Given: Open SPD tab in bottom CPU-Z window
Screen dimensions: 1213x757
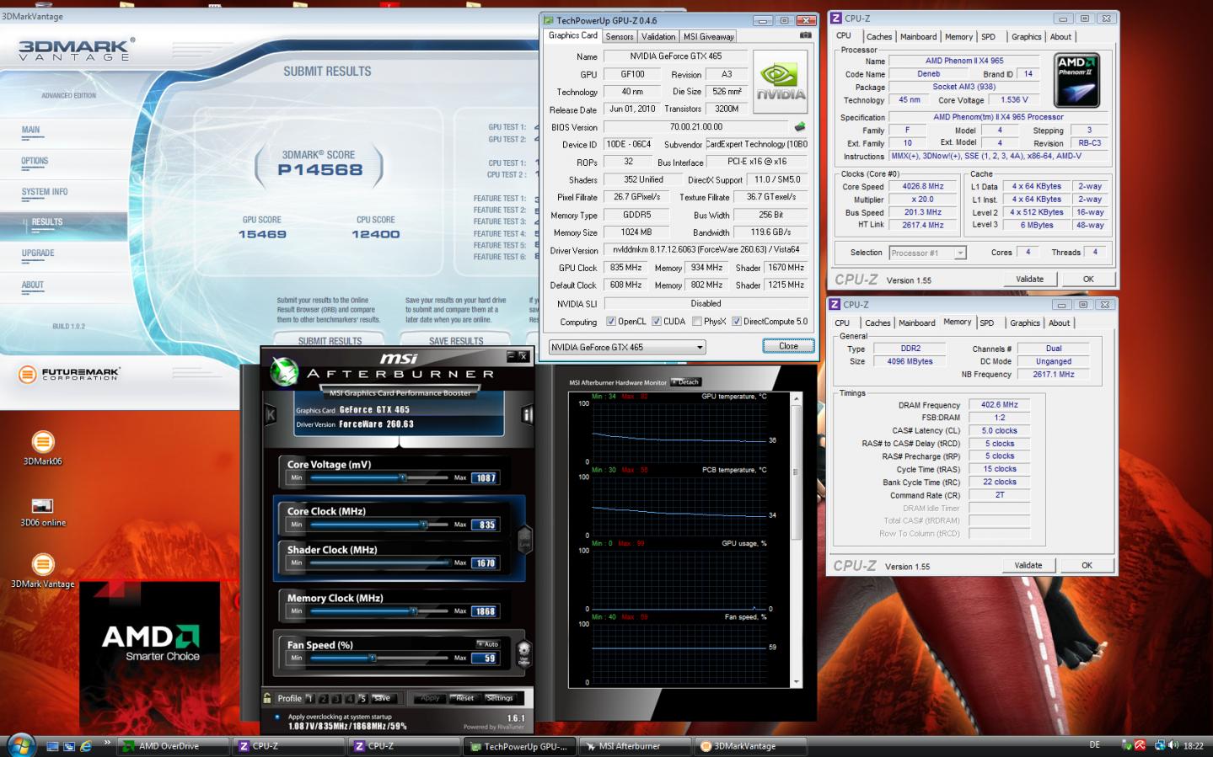Looking at the screenshot, I should coord(987,323).
